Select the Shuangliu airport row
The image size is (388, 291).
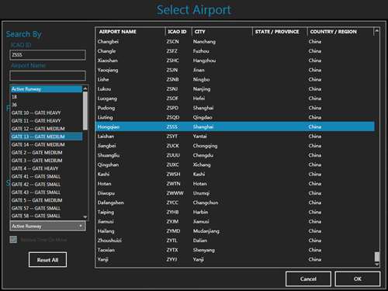(235, 155)
